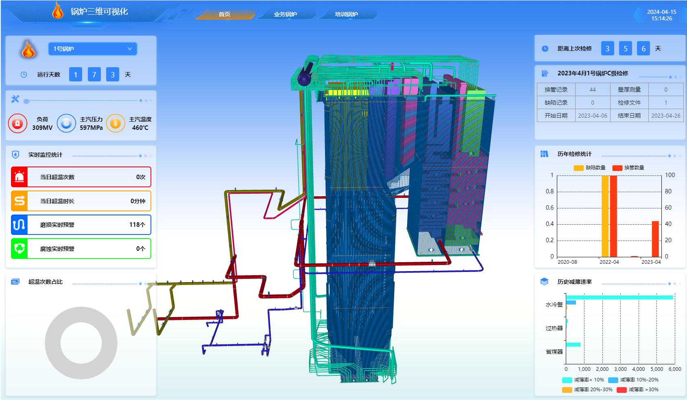
Task: Switch to the 培训锅炉 tab
Action: coord(346,14)
